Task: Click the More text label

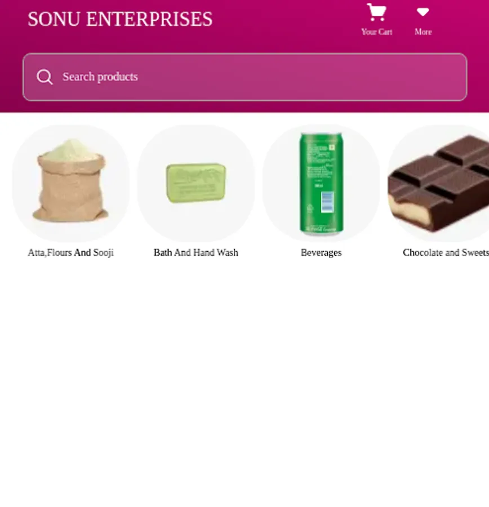Action: (x=423, y=32)
